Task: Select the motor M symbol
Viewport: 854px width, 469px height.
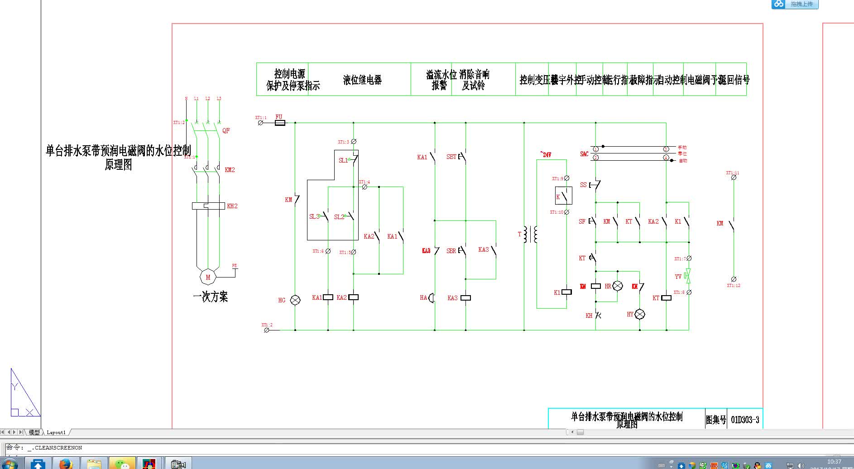Action: (208, 277)
